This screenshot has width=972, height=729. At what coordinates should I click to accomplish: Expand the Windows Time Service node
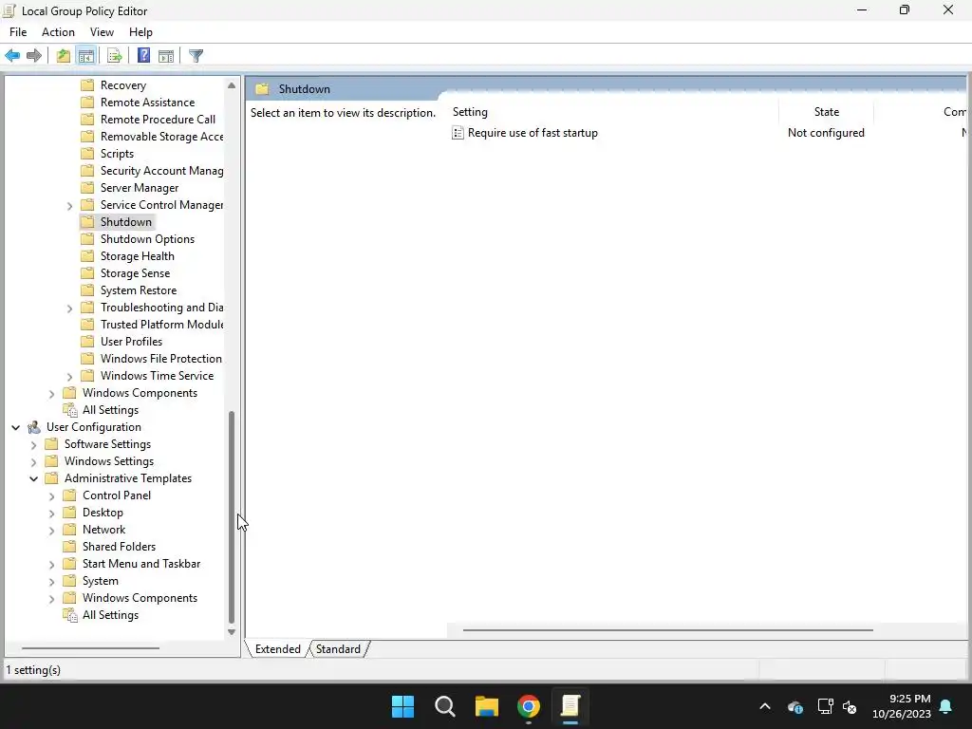click(69, 376)
